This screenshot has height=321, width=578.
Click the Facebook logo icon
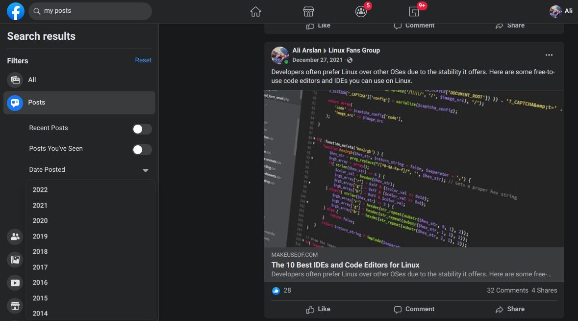[16, 11]
